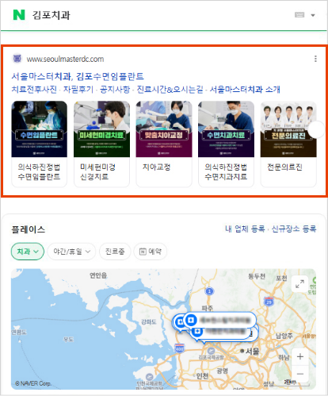Open the 치료전후사진 sublink
This screenshot has width=328, height=396.
34,90
